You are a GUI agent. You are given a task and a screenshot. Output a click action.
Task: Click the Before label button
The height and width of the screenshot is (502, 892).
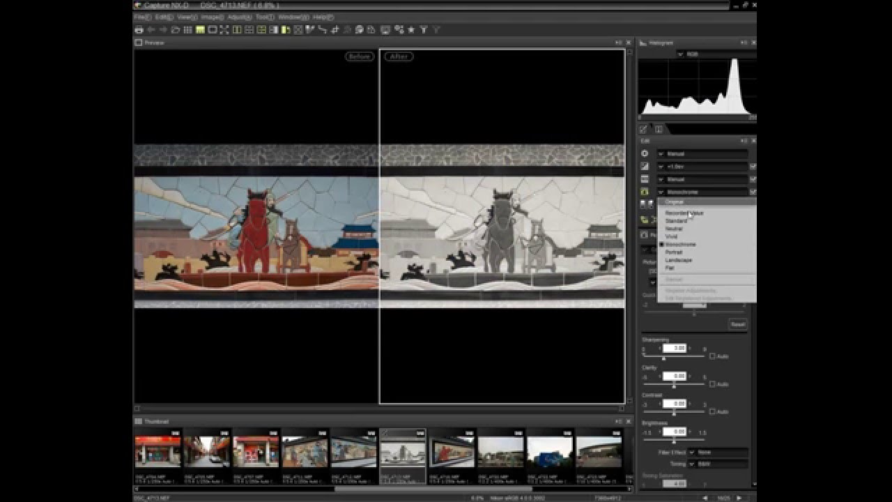point(360,56)
